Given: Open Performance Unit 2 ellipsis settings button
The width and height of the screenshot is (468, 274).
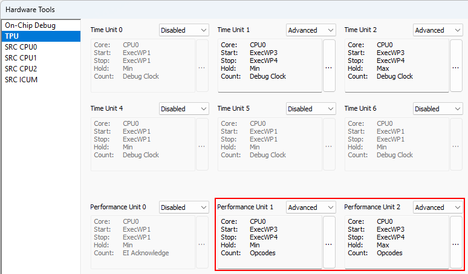Looking at the screenshot, I should pos(456,243).
